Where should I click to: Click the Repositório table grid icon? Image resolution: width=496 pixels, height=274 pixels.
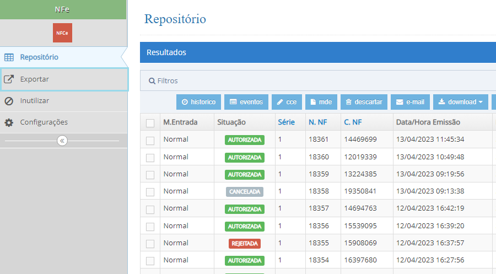tap(9, 57)
